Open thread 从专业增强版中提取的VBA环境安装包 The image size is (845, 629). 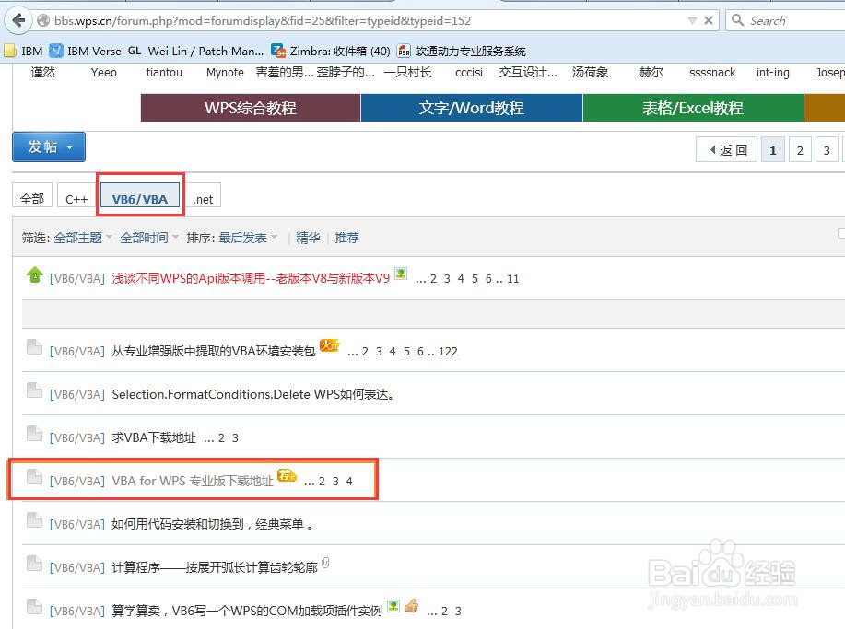point(214,351)
